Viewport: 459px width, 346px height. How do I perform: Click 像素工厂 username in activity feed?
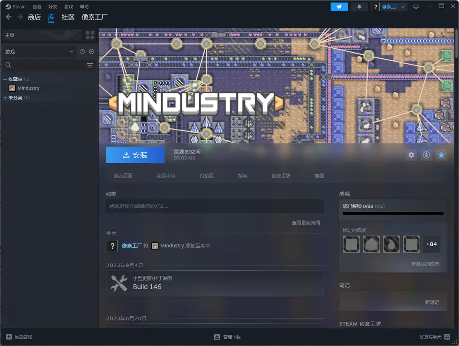pos(132,246)
